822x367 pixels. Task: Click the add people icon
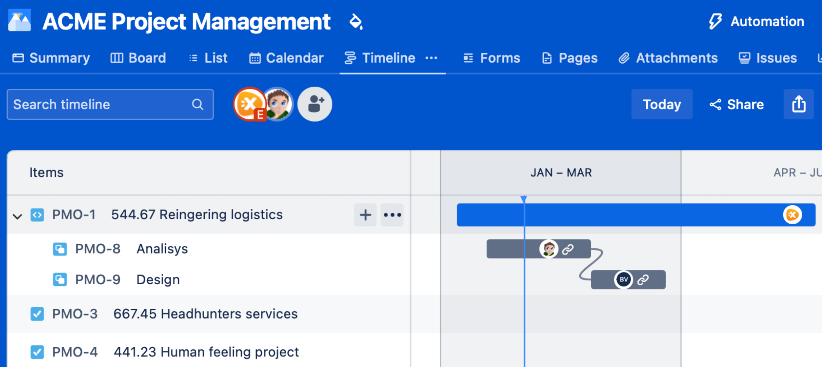pos(315,104)
